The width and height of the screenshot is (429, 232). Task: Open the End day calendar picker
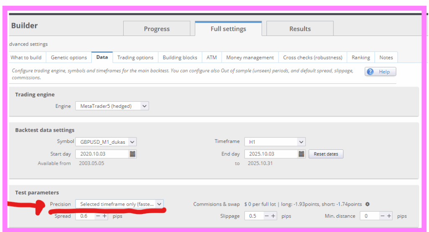point(301,154)
